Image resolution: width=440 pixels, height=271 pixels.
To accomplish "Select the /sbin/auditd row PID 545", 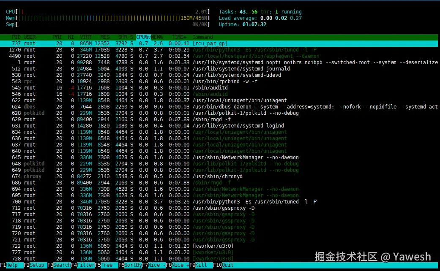I will coord(219,88).
